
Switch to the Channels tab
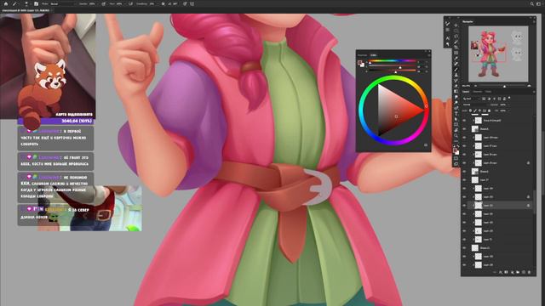tap(477, 92)
